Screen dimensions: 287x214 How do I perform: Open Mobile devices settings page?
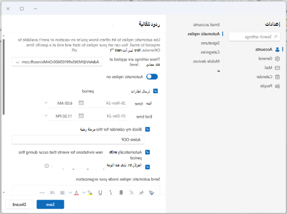(206, 61)
